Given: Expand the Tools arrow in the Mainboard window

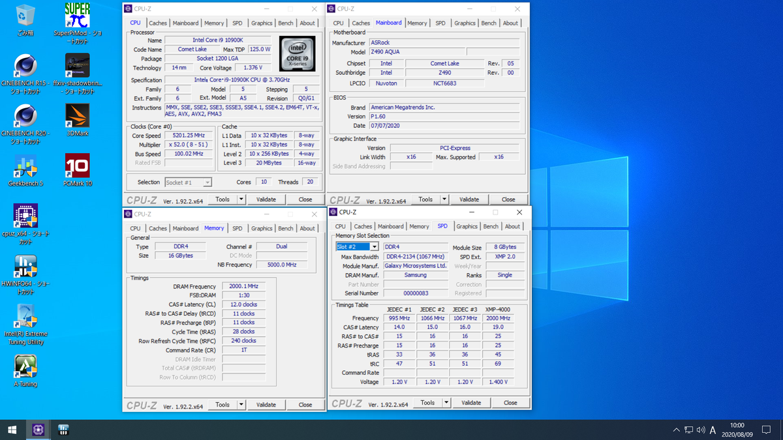Looking at the screenshot, I should pyautogui.click(x=444, y=199).
